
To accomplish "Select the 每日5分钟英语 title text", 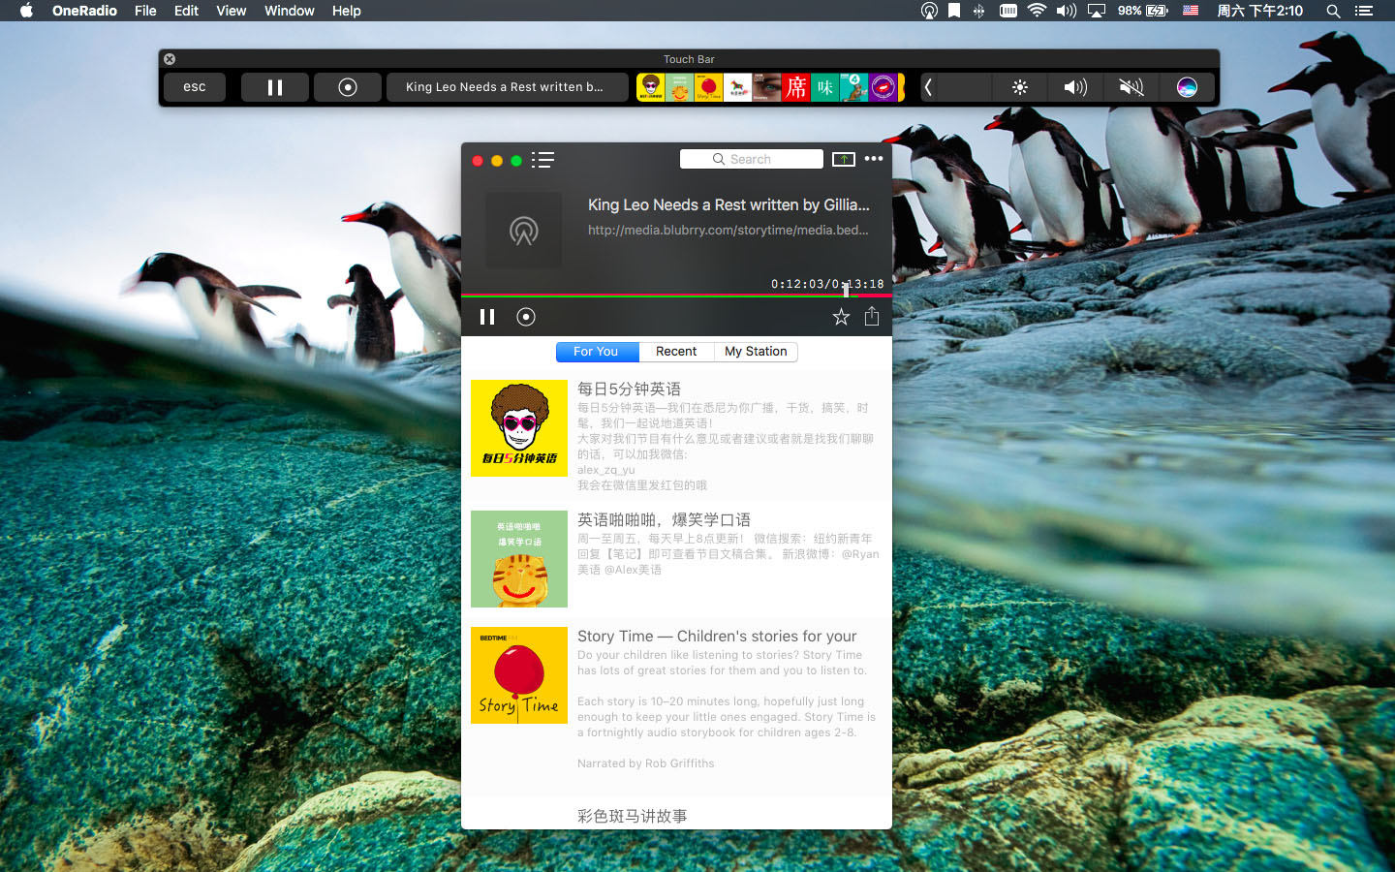I will pos(629,389).
